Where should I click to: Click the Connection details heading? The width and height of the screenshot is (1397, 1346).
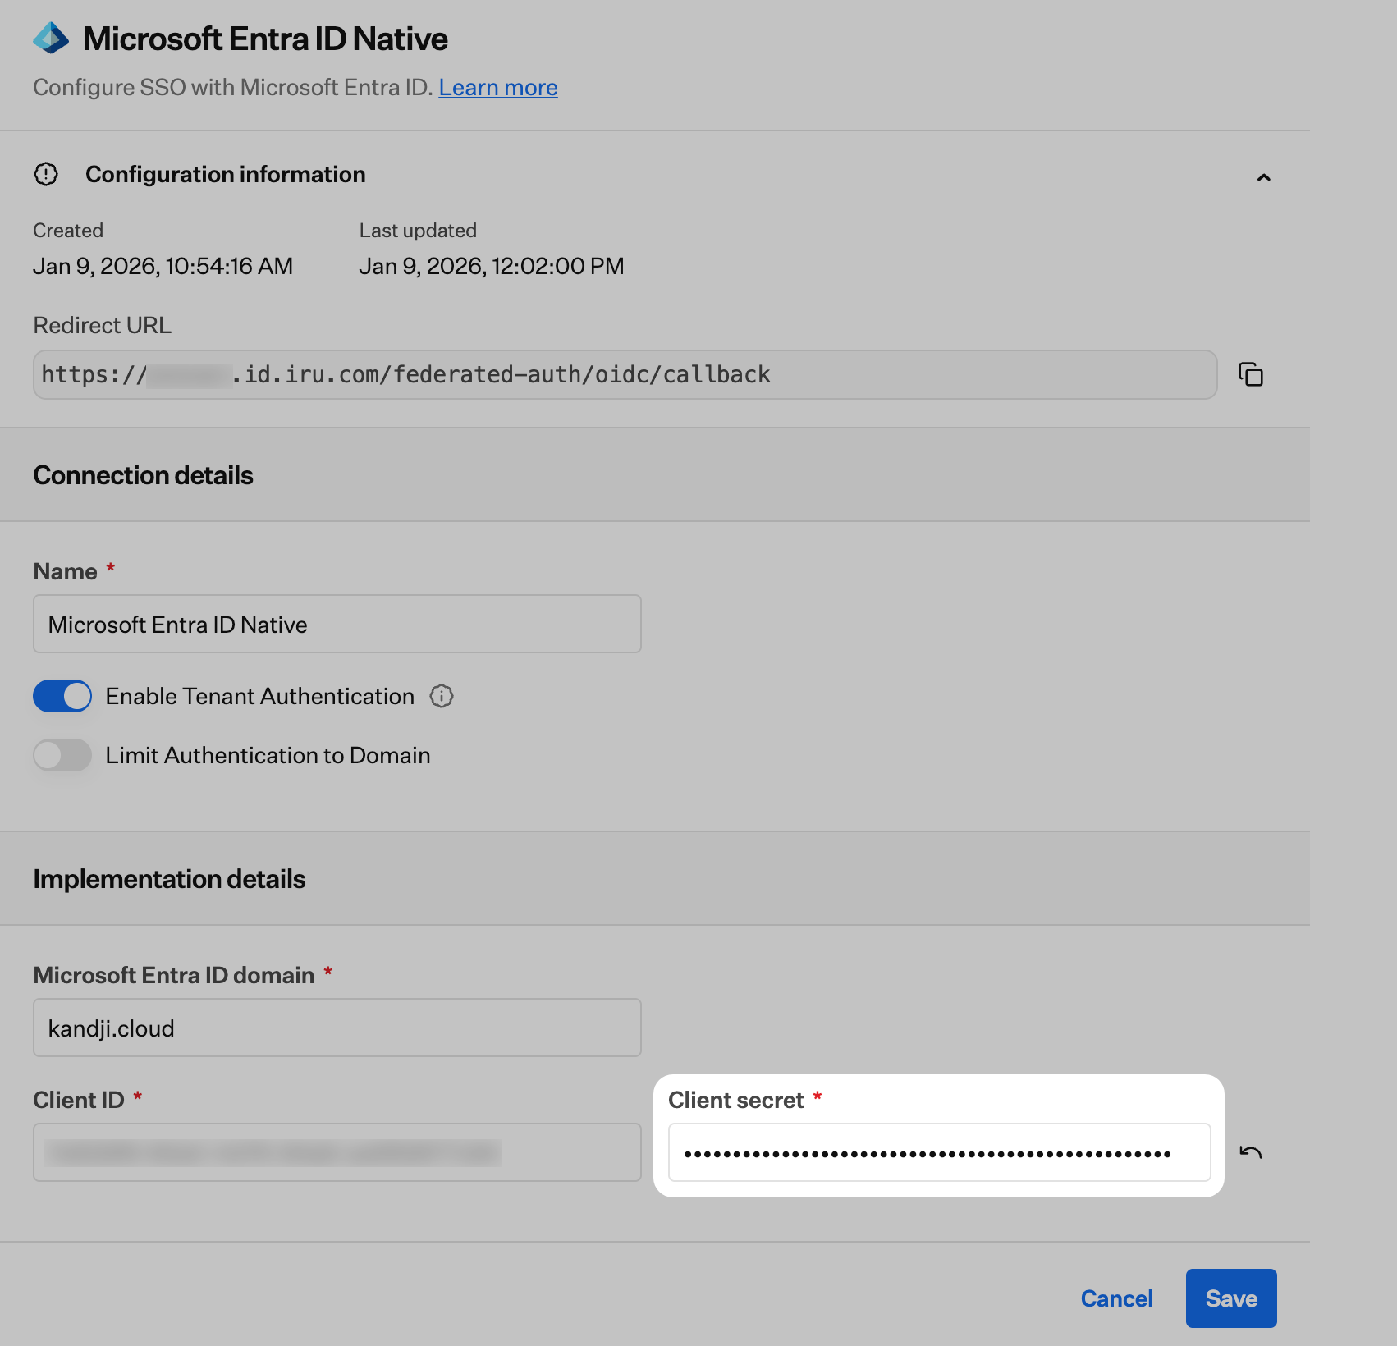[143, 475]
